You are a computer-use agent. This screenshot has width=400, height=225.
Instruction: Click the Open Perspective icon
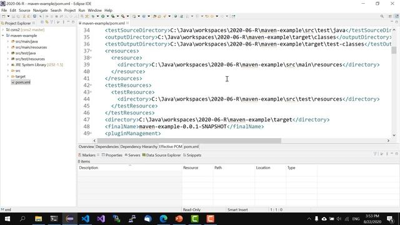click(x=390, y=16)
